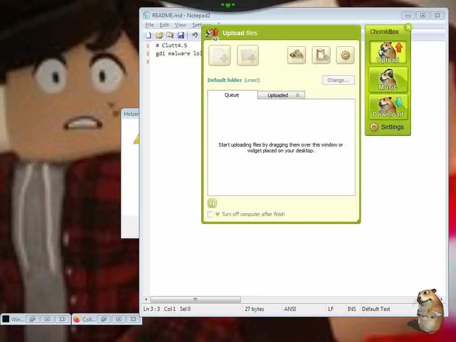Screen dimensions: 456x342
Task: Click the Open file icon in Notepad2
Action: (159, 36)
